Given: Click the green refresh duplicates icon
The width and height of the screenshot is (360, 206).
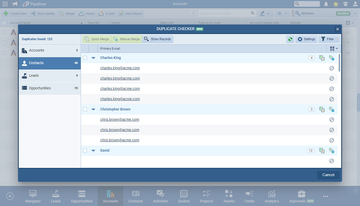Looking at the screenshot, I should click(290, 39).
